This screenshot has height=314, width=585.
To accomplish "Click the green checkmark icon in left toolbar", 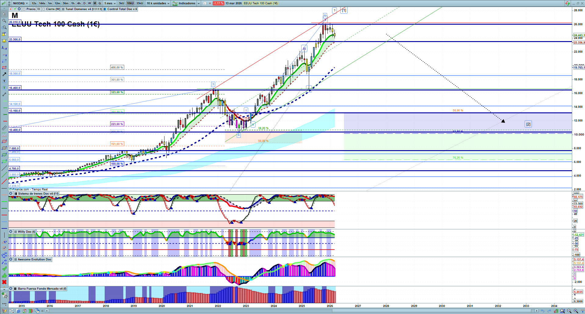I will pos(4,269).
